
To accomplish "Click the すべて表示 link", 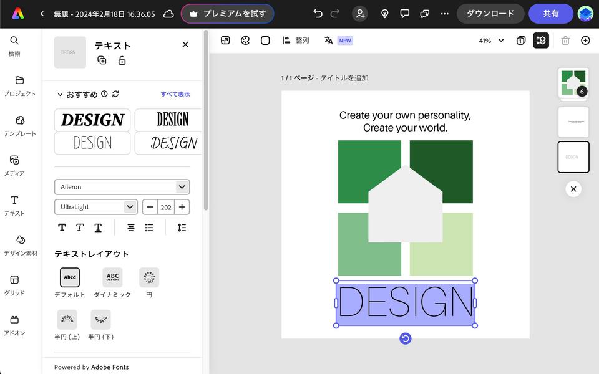I will tap(175, 95).
